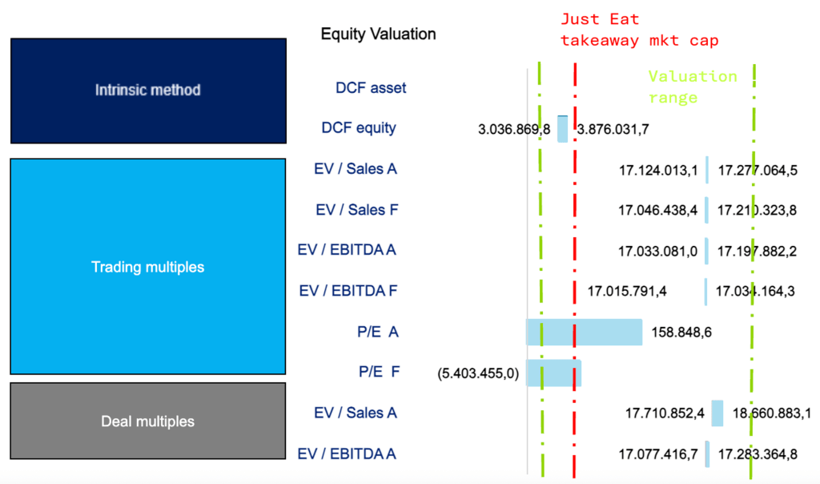The height and width of the screenshot is (484, 820).
Task: Click the Equity Valuation heading
Action: pos(378,34)
